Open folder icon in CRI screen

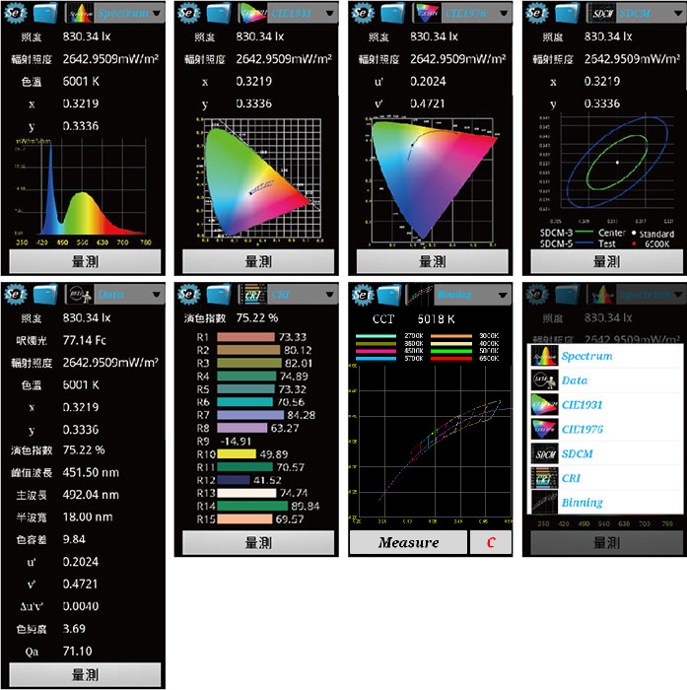coord(219,294)
